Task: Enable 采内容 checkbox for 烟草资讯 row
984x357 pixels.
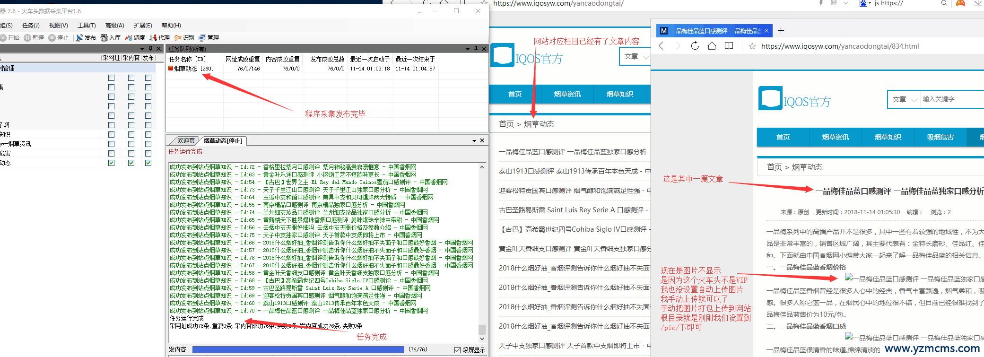Action: (x=131, y=144)
